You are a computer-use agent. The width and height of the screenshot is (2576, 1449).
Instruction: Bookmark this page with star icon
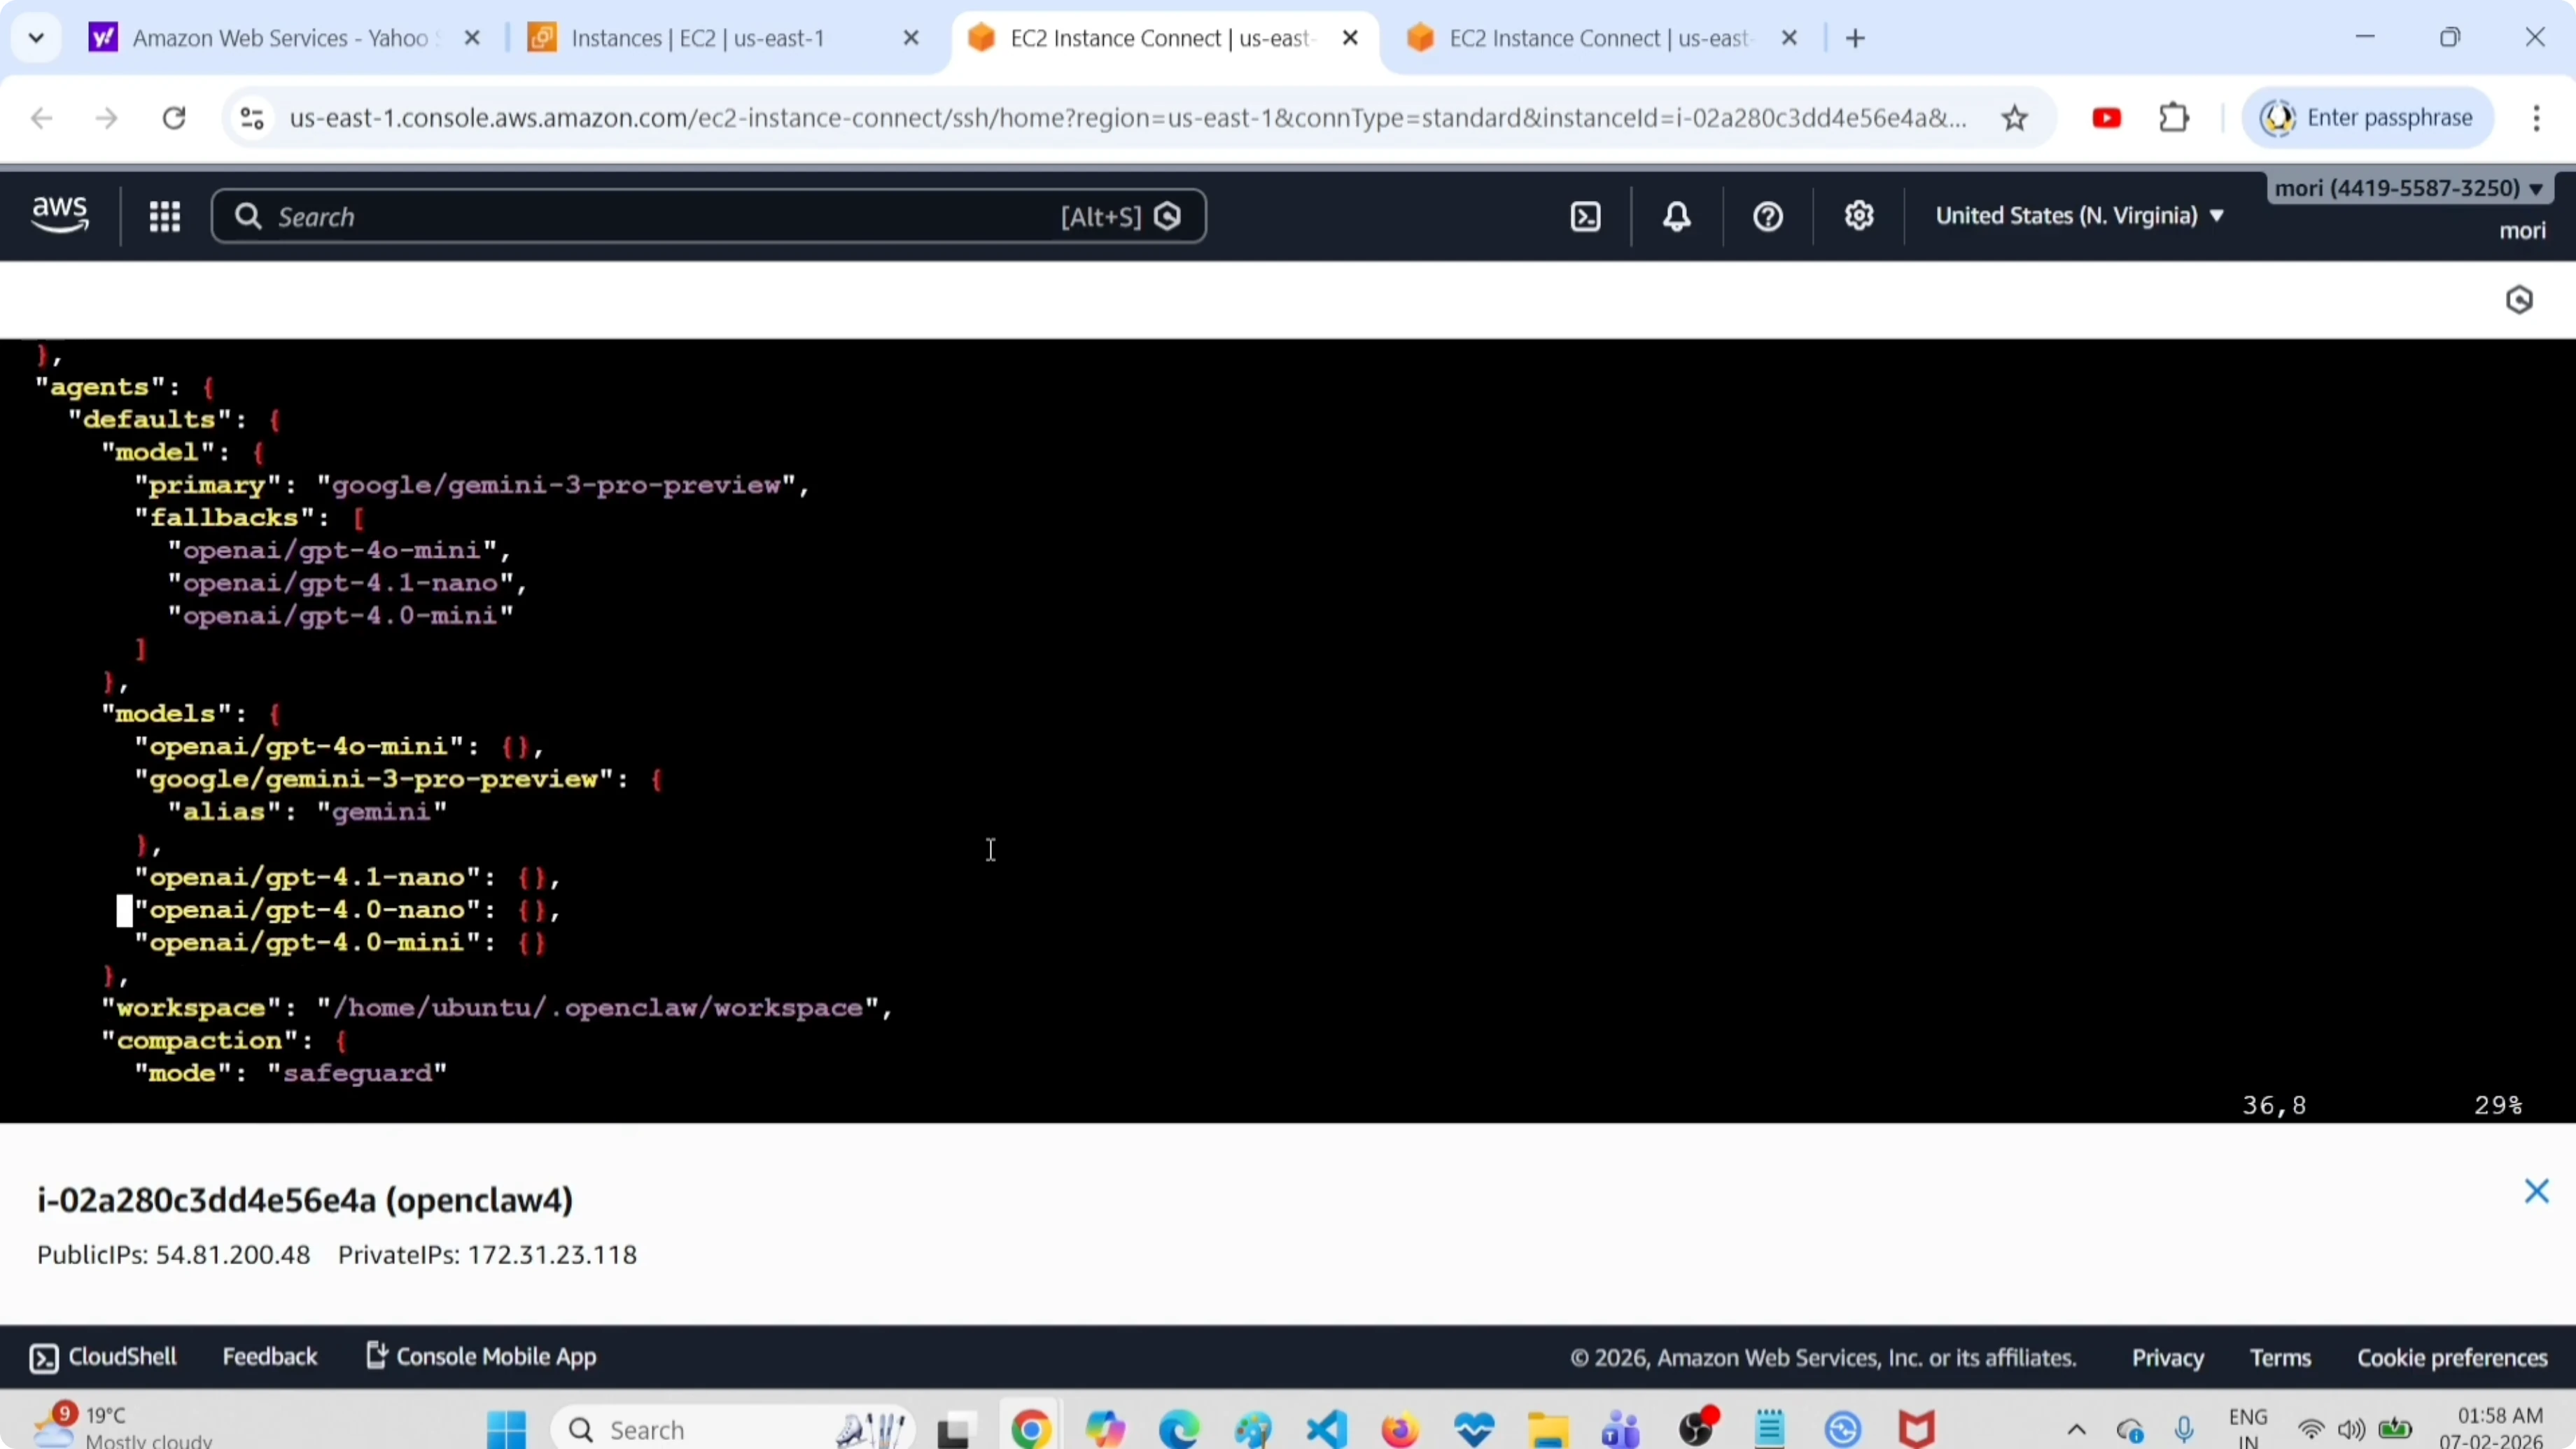(x=2015, y=119)
